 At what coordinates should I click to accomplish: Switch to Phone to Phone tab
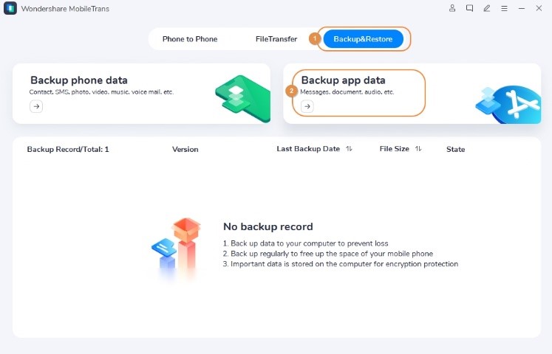pyautogui.click(x=190, y=39)
